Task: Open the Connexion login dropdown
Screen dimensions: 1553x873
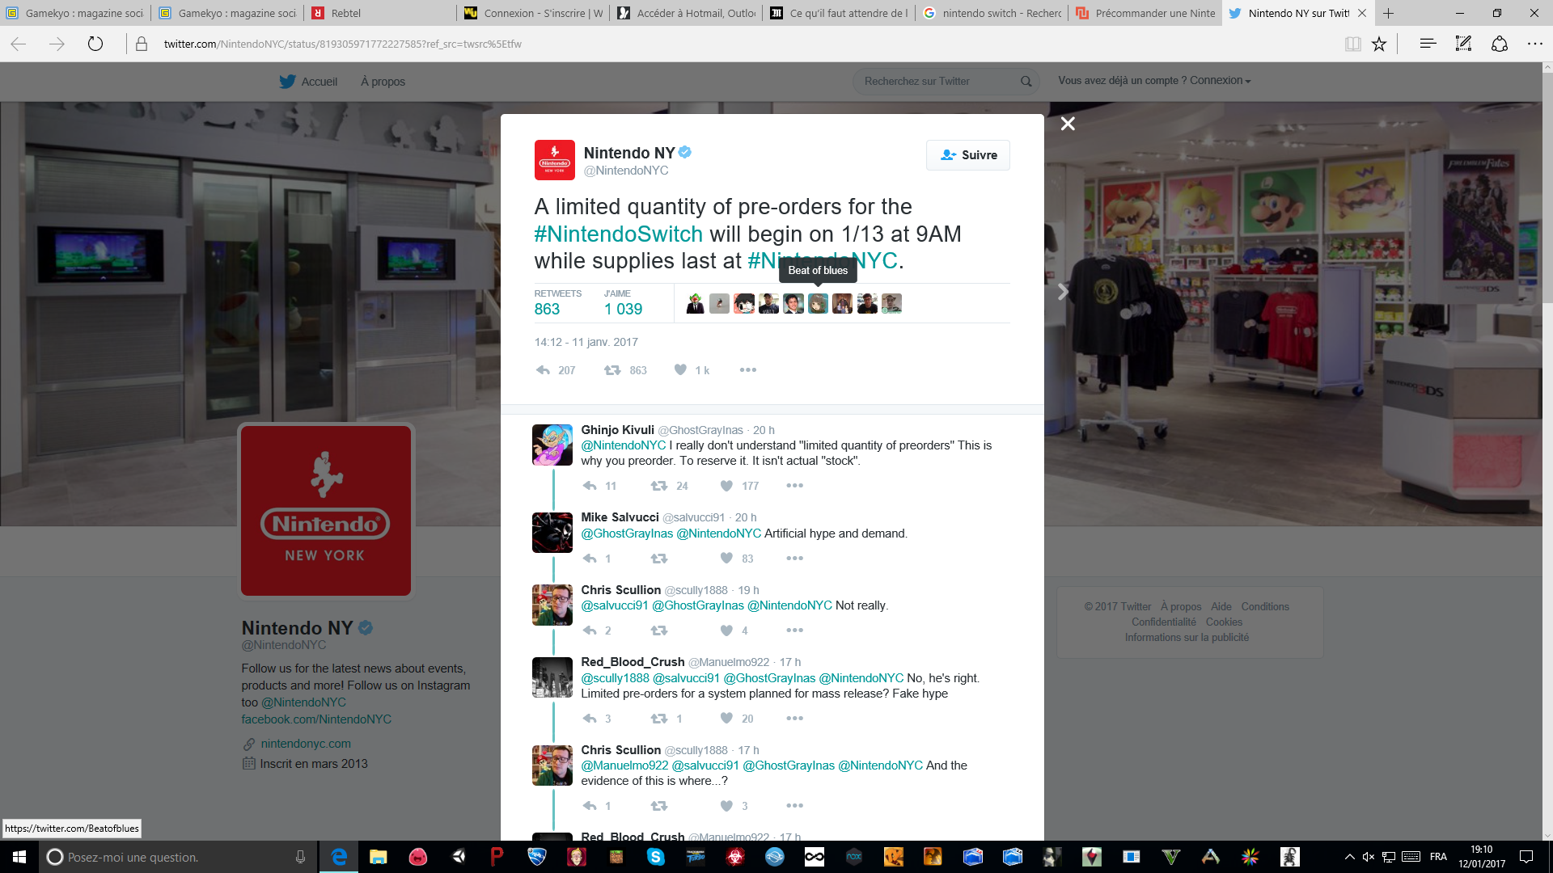Action: [x=1220, y=81]
